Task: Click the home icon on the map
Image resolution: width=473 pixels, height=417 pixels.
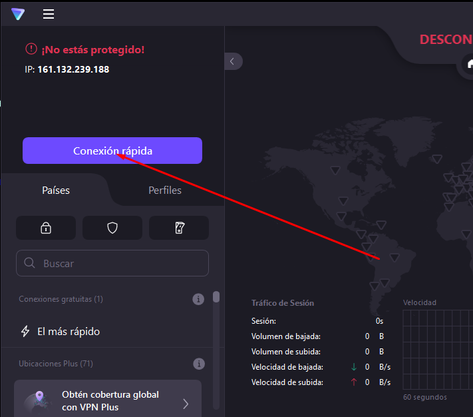Action: (468, 65)
